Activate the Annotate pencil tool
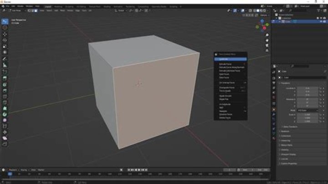Screen dimensions: 328x184 (5, 59)
